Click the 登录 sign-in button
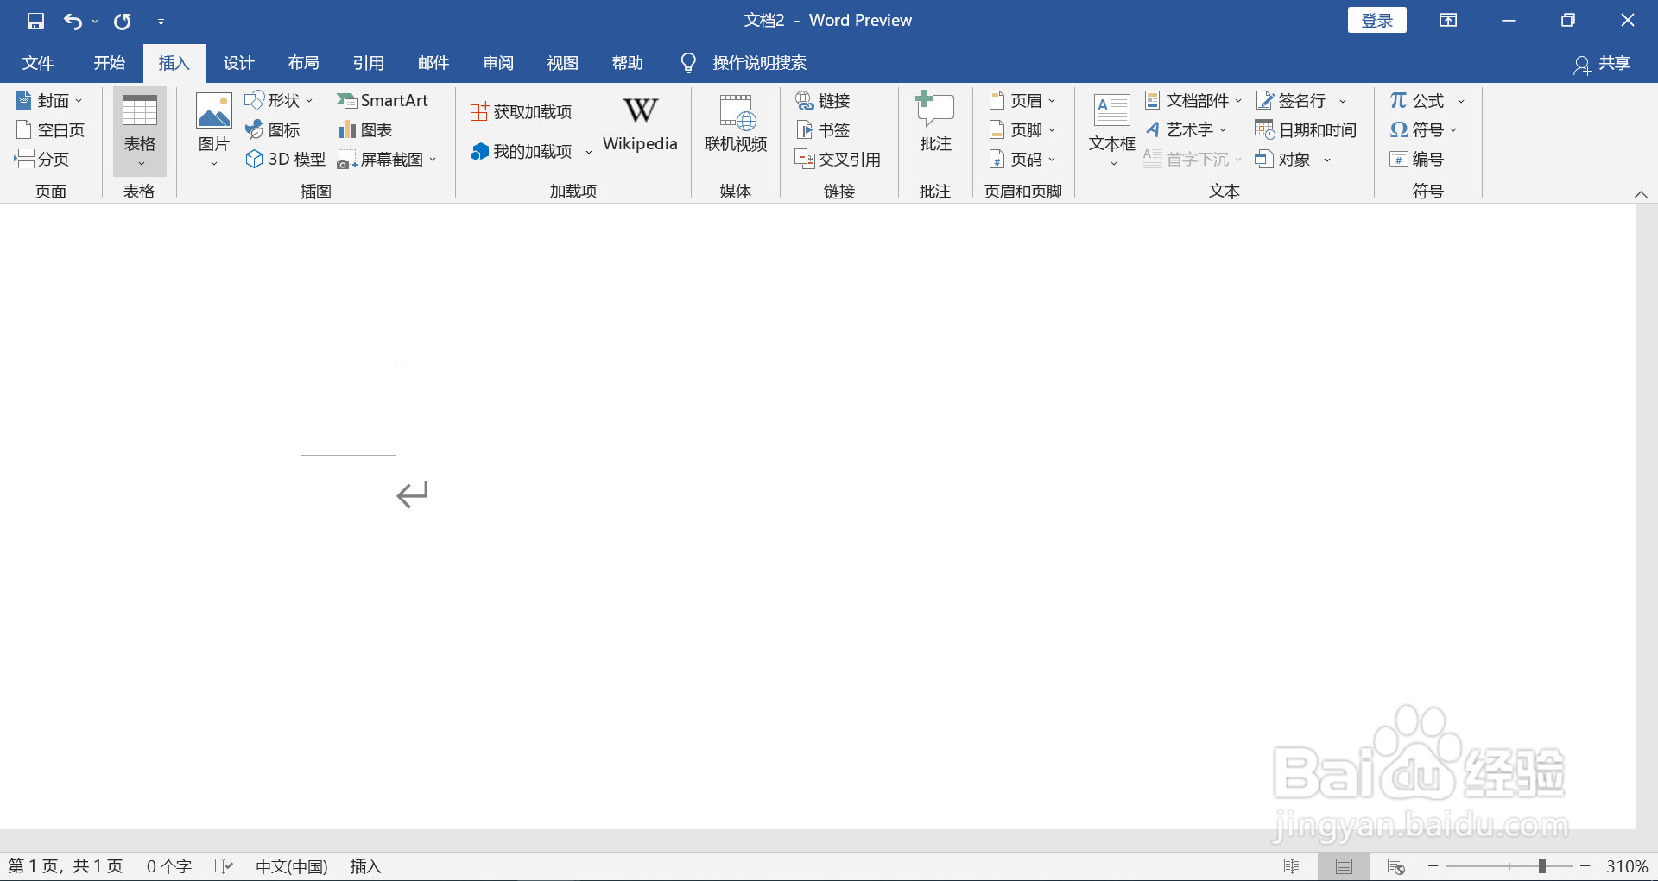Screen dimensions: 1658x881 pyautogui.click(x=1376, y=19)
